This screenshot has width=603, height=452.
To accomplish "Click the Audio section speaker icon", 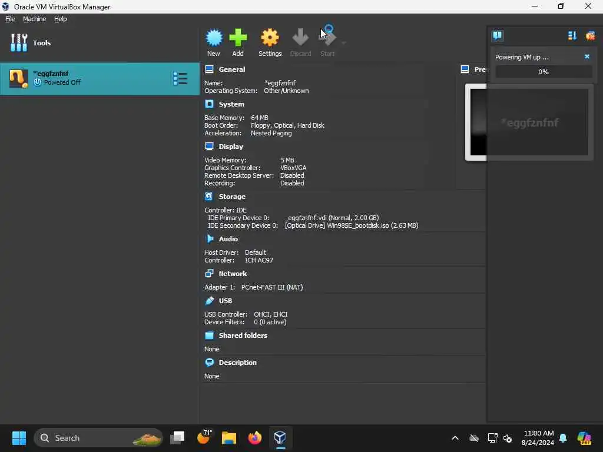I will (209, 239).
